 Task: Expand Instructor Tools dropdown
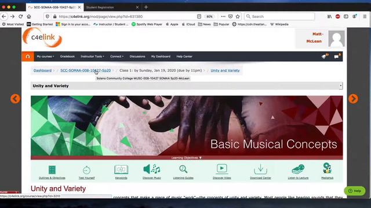coord(92,57)
